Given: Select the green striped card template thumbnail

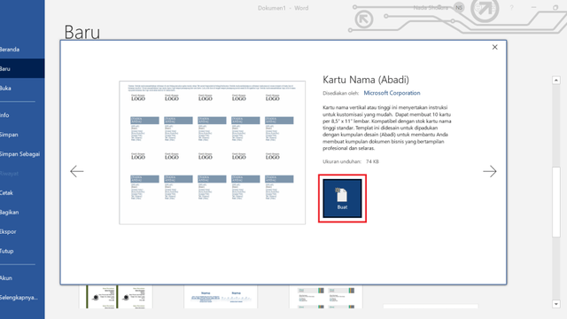Looking at the screenshot, I should click(x=326, y=297).
